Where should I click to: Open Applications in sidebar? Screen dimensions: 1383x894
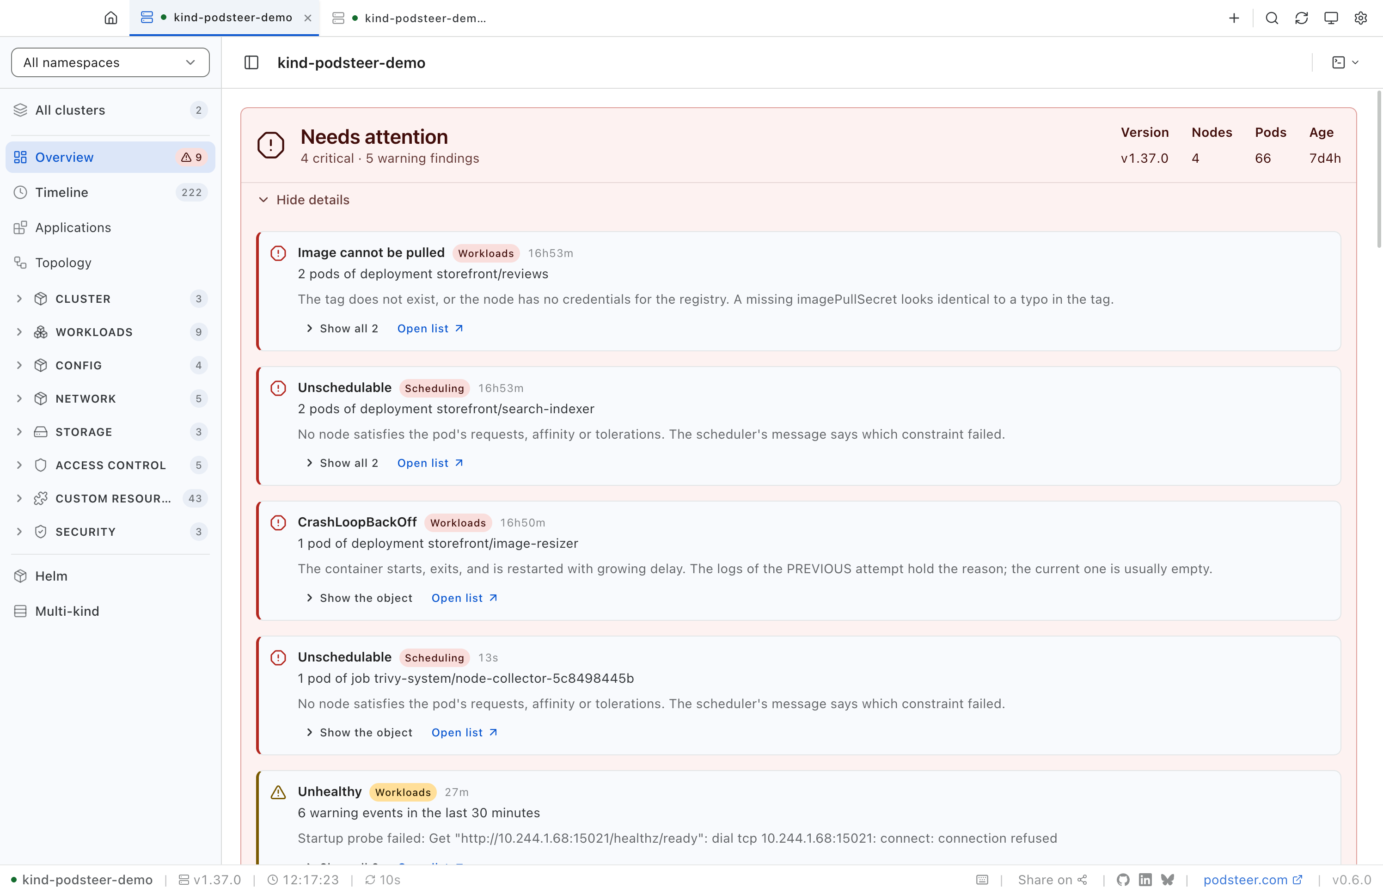click(110, 227)
